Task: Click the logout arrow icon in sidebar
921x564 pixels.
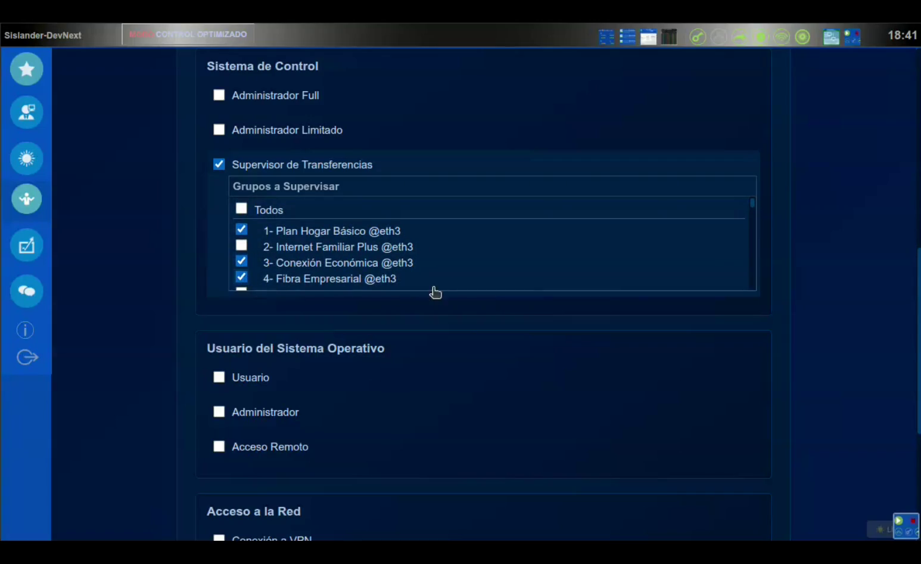Action: 27,357
